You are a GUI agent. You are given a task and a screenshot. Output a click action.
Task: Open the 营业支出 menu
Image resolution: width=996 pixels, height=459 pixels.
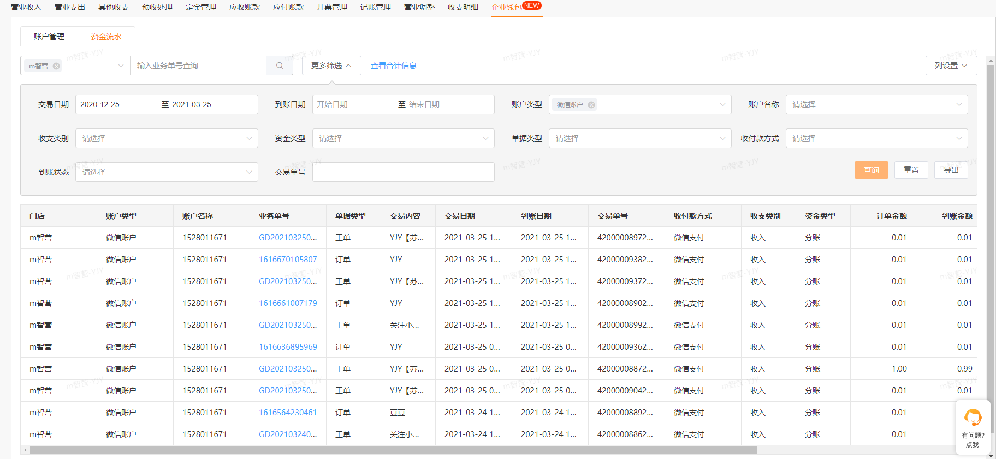[70, 7]
